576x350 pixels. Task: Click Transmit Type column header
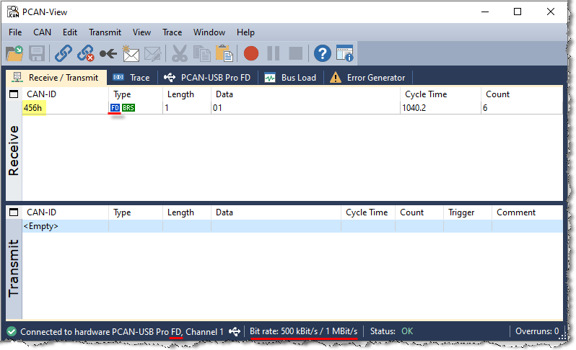[136, 212]
